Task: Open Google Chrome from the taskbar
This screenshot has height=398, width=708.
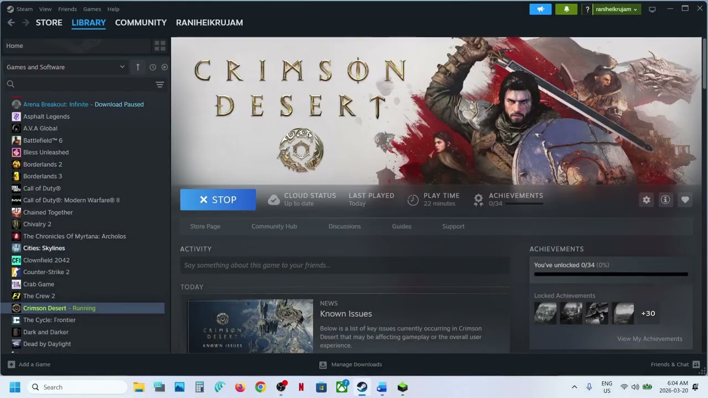Action: pyautogui.click(x=261, y=387)
